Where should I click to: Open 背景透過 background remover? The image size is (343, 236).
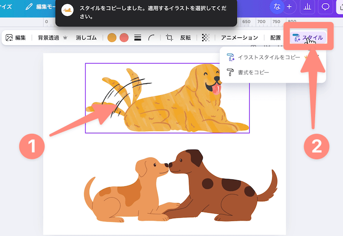pos(53,38)
